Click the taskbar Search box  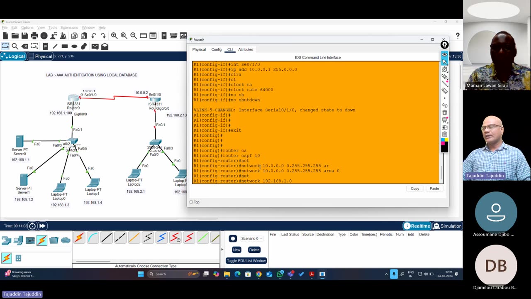(173, 274)
